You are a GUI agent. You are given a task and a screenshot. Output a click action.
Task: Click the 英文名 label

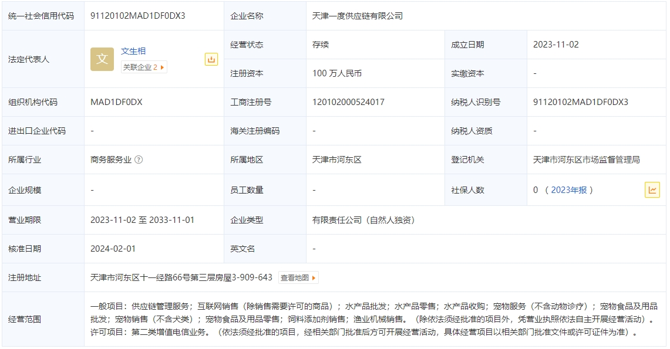(x=243, y=249)
